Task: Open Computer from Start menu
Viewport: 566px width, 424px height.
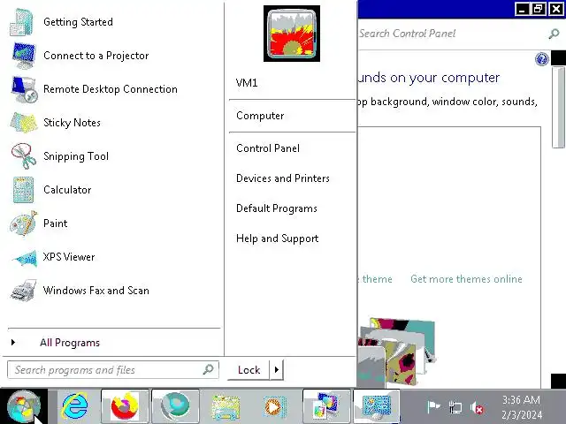Action: pos(260,116)
